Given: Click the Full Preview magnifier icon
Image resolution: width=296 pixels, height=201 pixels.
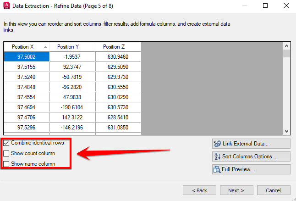Looking at the screenshot, I should click(x=218, y=169).
